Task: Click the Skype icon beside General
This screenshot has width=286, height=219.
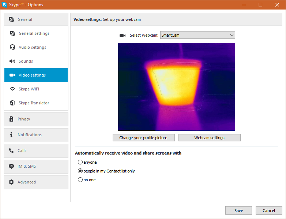Action: point(11,19)
